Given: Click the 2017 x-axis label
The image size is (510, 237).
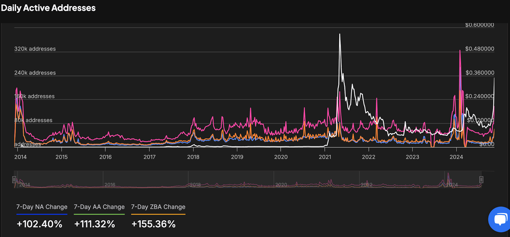Looking at the screenshot, I should (x=149, y=157).
